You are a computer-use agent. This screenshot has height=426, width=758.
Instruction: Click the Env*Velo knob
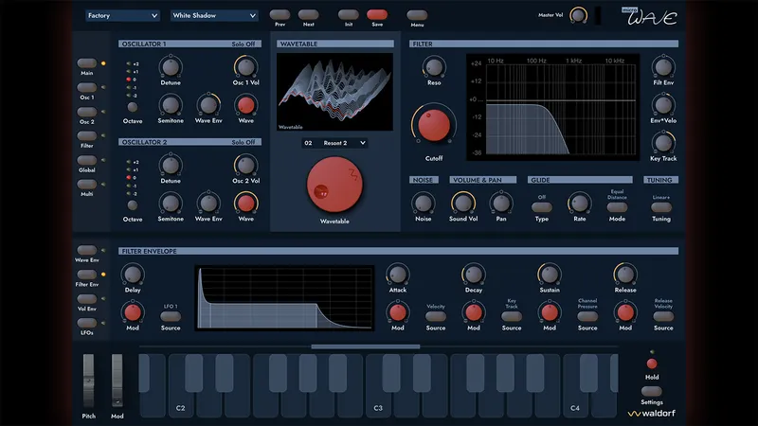(x=663, y=105)
